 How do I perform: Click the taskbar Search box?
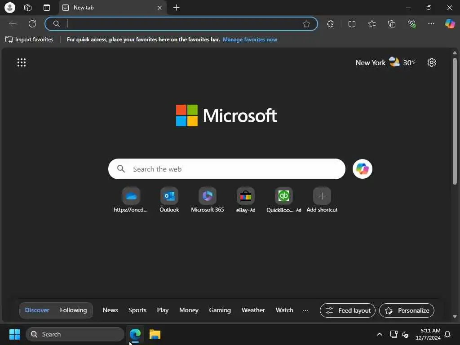75,334
